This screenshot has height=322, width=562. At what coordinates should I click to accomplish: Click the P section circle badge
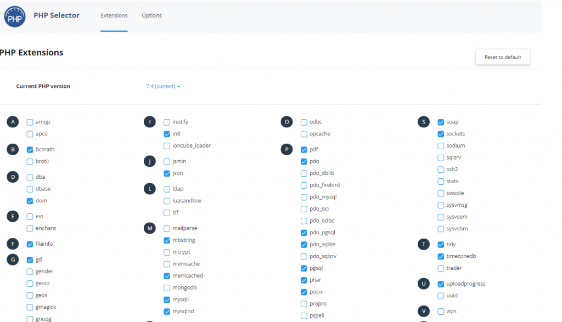286,149
